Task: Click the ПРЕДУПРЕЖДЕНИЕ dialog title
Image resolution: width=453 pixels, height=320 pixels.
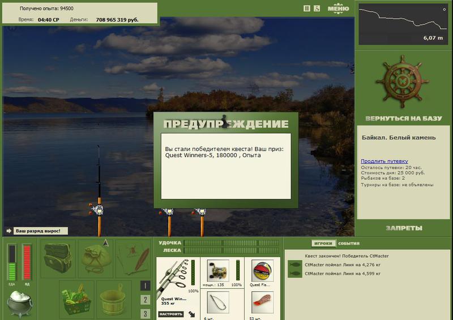Action: 225,124
